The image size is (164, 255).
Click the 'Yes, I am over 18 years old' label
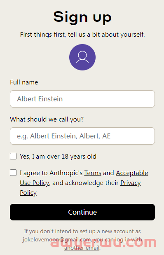(x=58, y=157)
